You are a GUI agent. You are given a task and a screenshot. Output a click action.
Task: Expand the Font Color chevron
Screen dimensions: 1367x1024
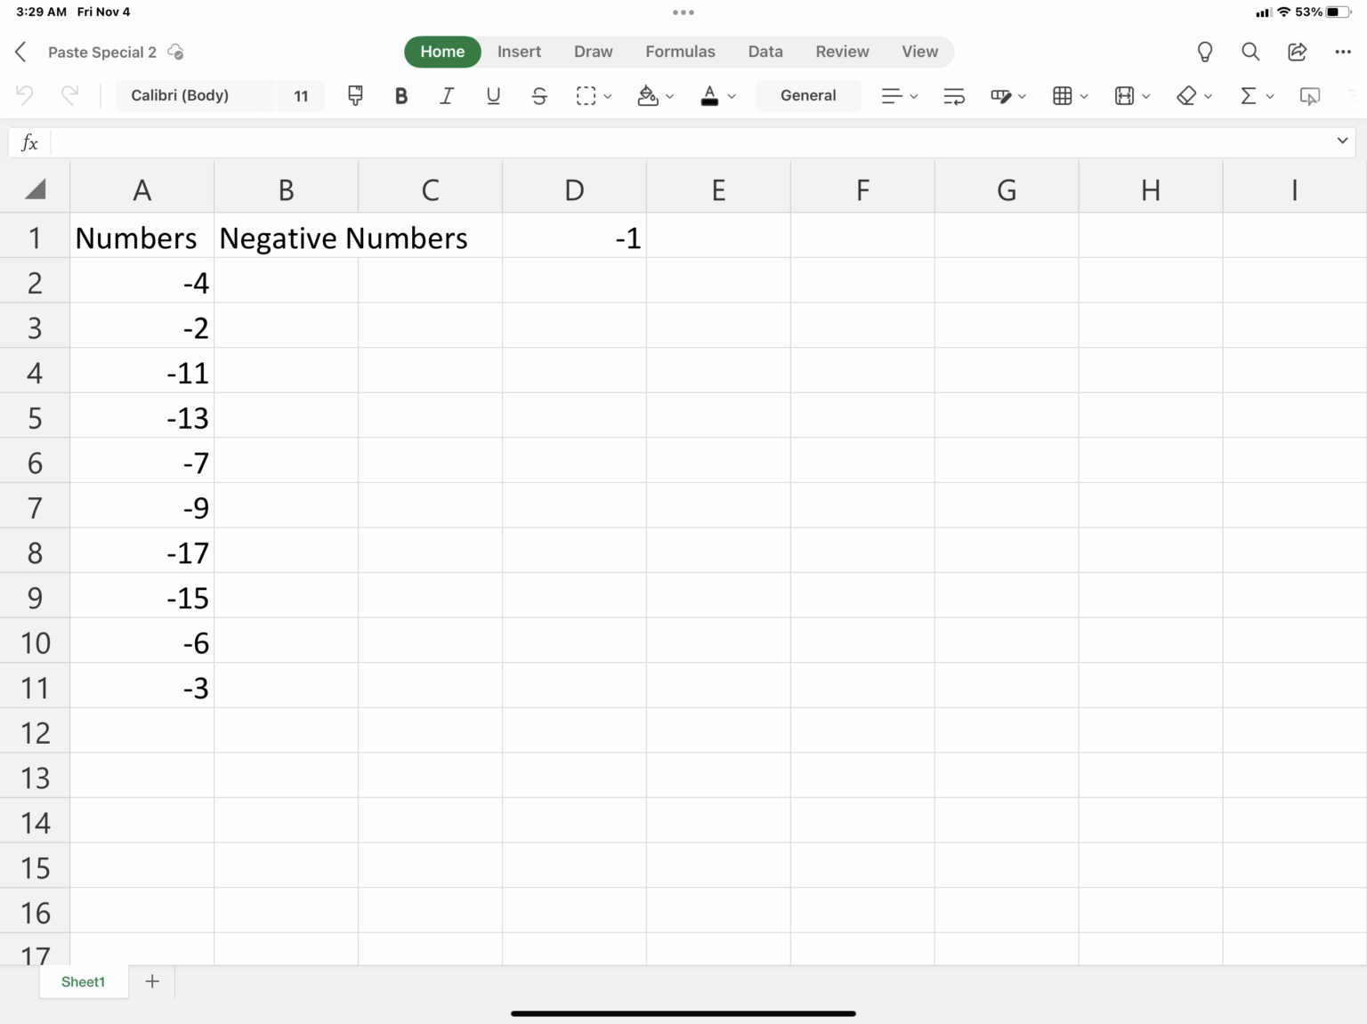pos(732,95)
